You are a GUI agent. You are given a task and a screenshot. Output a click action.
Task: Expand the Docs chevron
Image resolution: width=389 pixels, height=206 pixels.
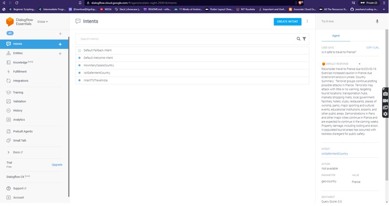[8, 152]
